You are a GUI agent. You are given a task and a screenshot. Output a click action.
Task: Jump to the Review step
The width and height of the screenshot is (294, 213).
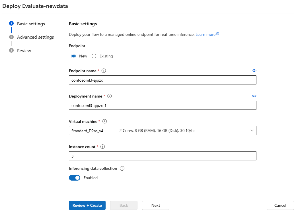[x=24, y=51]
